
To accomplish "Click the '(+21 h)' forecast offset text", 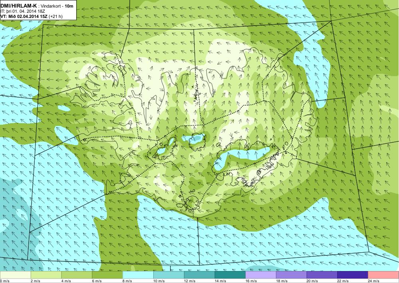I will (x=56, y=16).
